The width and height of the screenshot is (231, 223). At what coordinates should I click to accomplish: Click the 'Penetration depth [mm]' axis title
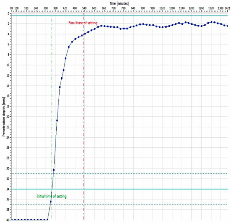4,117
